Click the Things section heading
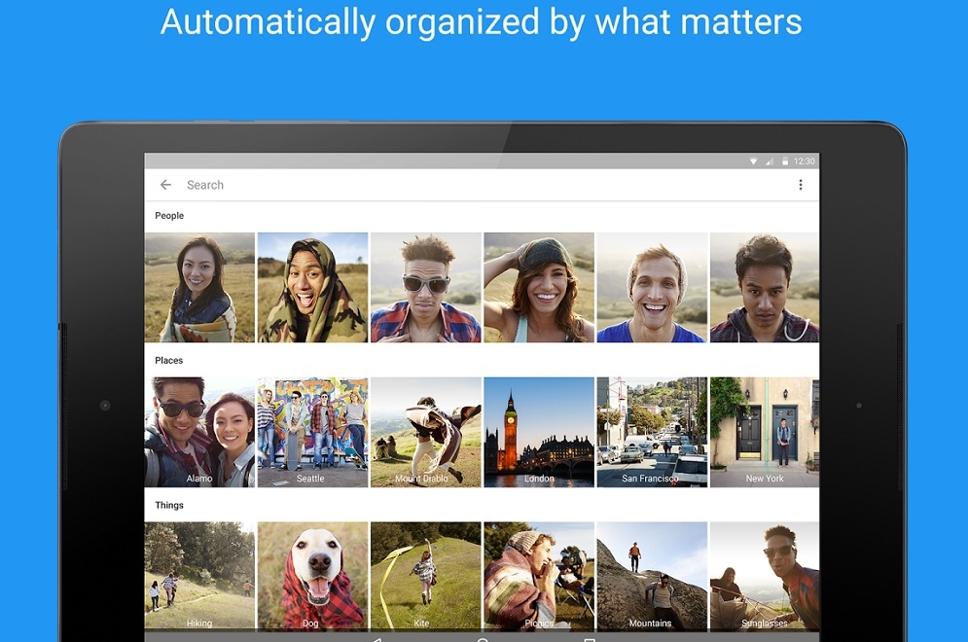Screen dimensions: 968x642 [x=169, y=505]
